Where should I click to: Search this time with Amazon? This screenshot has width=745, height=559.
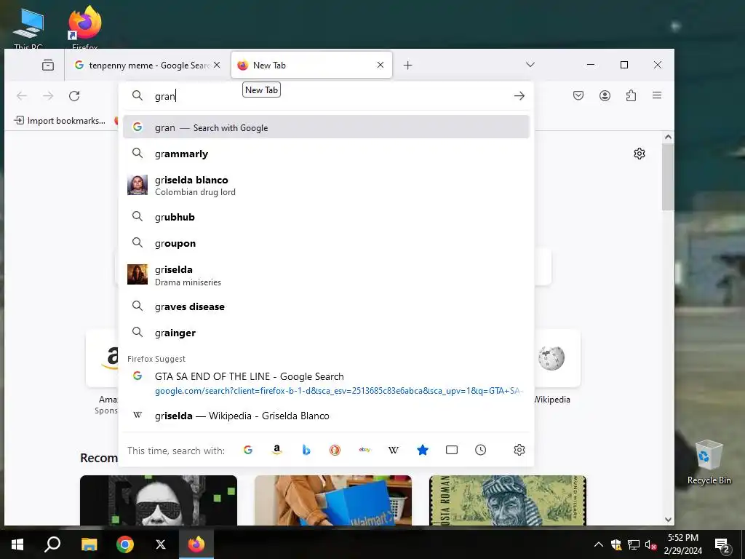point(277,450)
